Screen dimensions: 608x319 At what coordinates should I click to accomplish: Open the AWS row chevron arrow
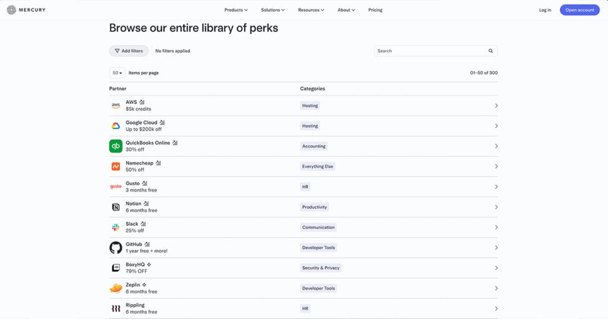496,106
